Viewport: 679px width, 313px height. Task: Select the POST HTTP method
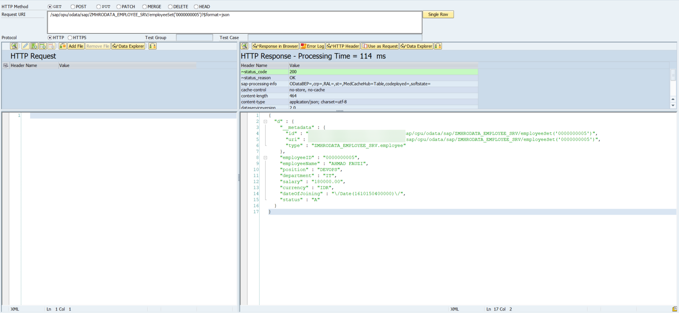point(73,6)
